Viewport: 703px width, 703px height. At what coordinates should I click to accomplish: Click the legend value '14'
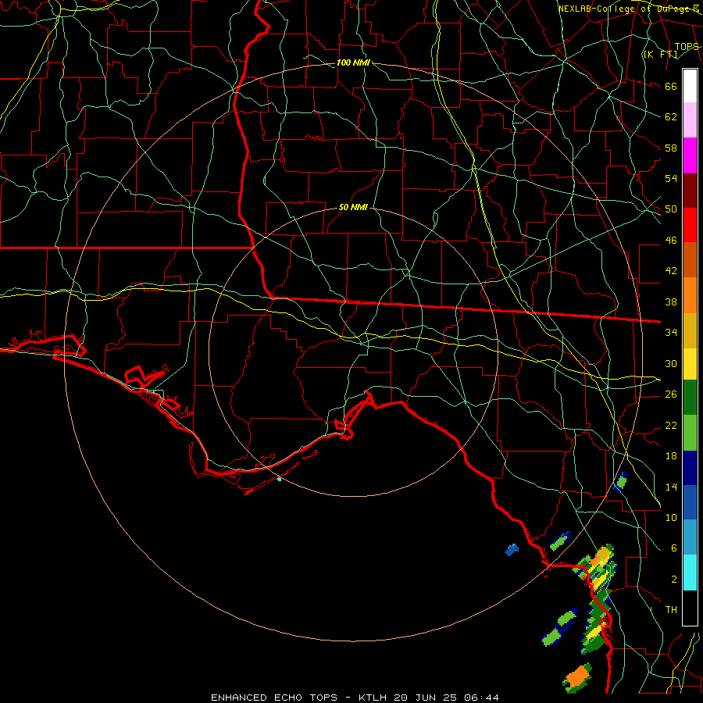pyautogui.click(x=671, y=487)
